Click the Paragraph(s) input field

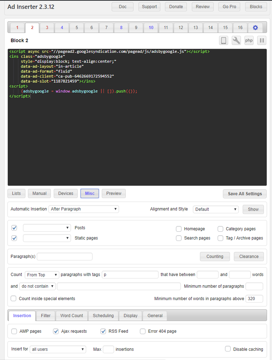[x=65, y=257]
